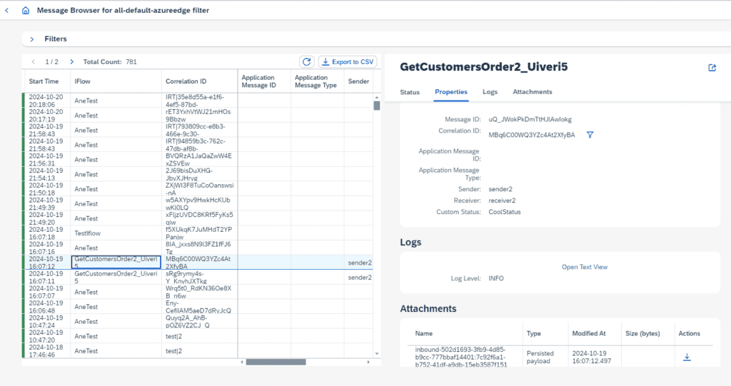731x386 pixels.
Task: Click the Sender column header
Action: coord(358,81)
